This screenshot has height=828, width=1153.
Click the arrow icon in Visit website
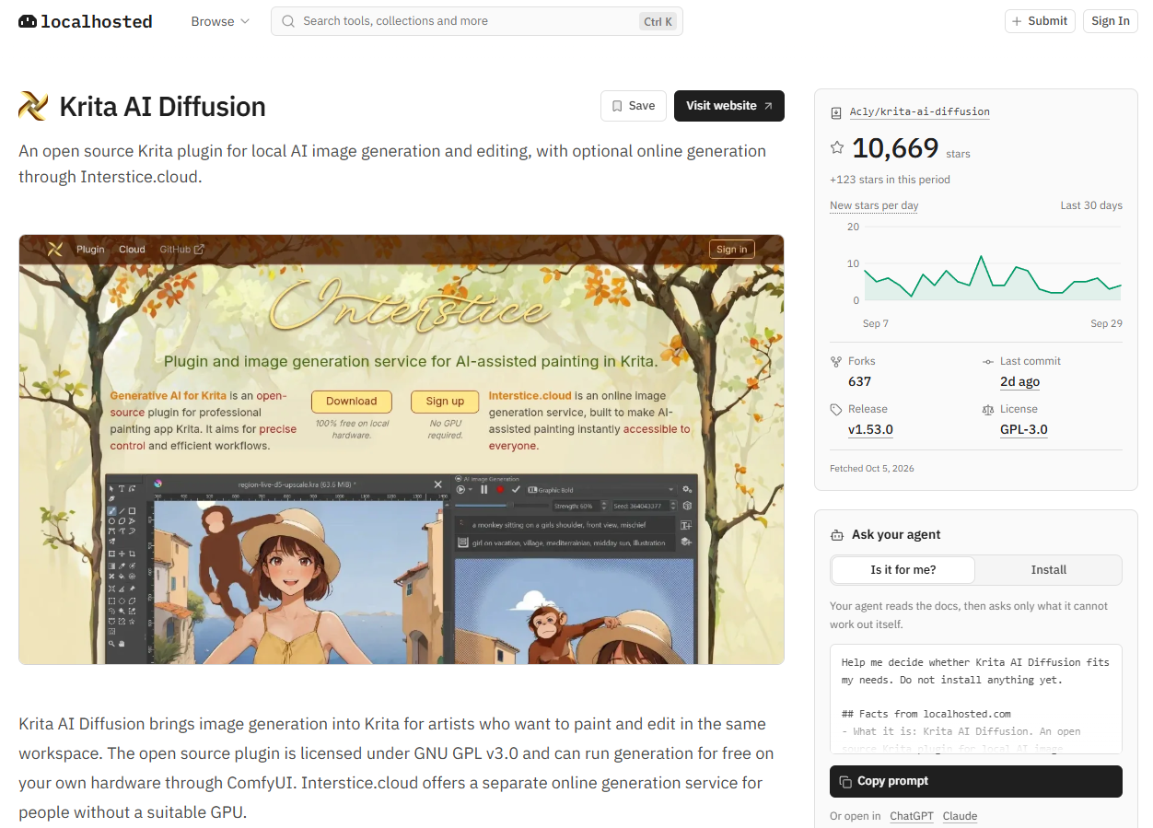pos(768,106)
